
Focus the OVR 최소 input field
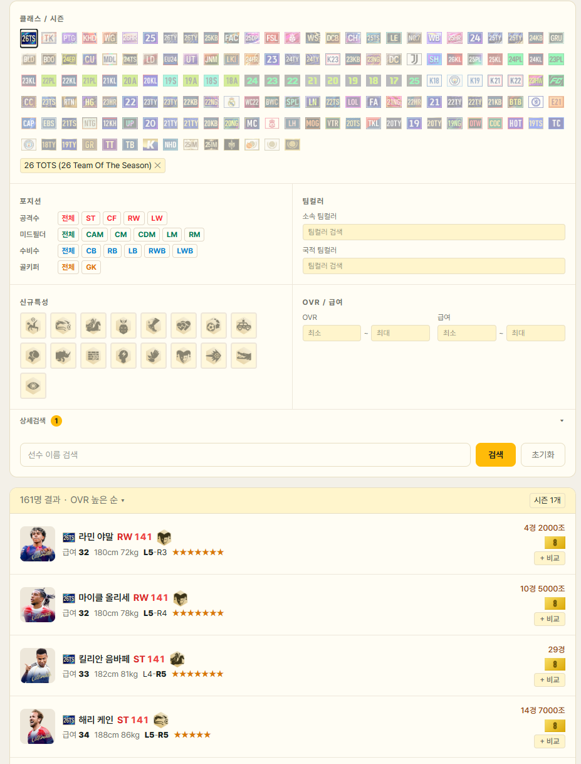point(332,333)
